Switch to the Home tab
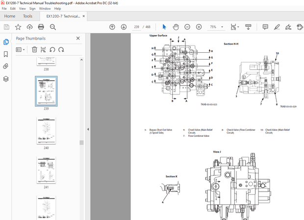Image resolution: width=304 pixels, height=220 pixels. 10,16
